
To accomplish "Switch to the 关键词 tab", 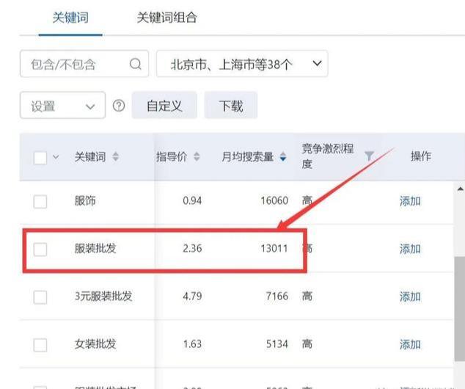I will [70, 17].
